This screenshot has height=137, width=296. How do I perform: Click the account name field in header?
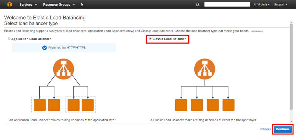click(x=227, y=4)
